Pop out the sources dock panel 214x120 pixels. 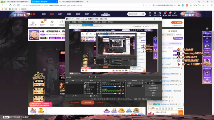(100, 81)
